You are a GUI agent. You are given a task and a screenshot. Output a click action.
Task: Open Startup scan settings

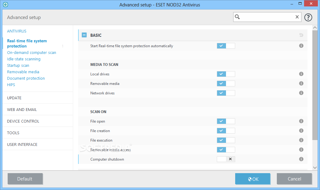[18, 65]
